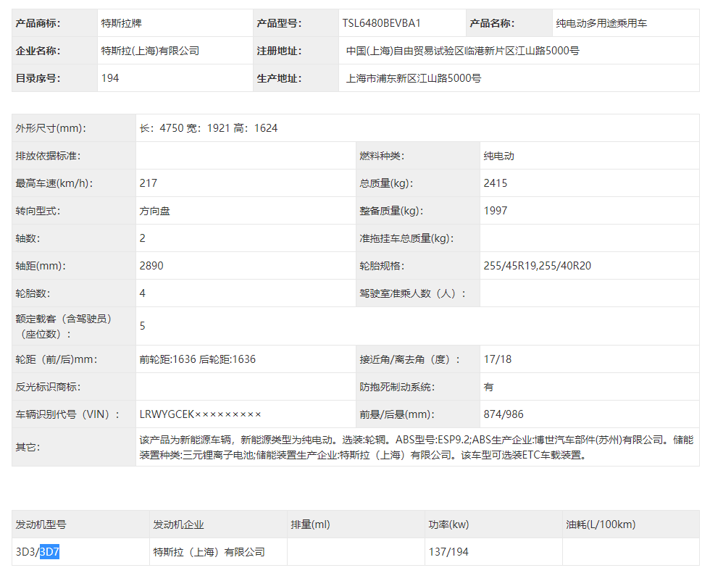Click the 注册地址 label
The image size is (710, 573).
click(x=279, y=51)
